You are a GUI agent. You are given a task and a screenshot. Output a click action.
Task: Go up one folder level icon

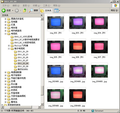tap(25, 10)
